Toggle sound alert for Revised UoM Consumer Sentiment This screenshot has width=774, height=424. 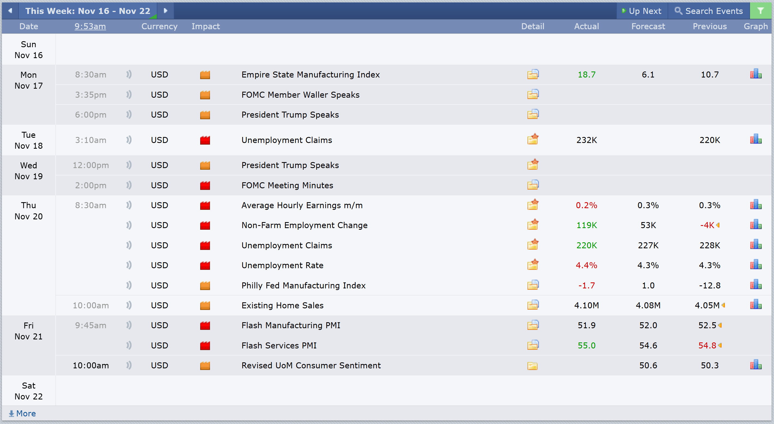pos(129,365)
